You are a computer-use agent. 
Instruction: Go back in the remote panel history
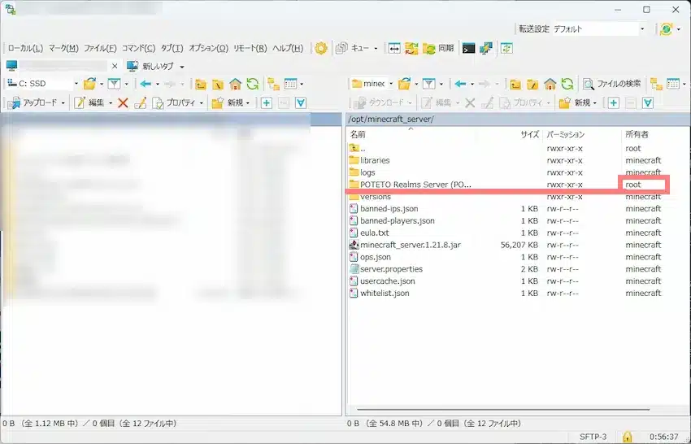point(461,84)
